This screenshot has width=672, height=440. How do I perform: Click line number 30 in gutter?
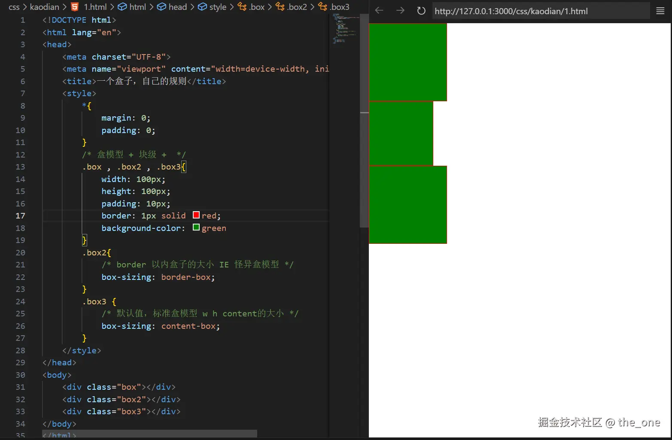pos(20,375)
